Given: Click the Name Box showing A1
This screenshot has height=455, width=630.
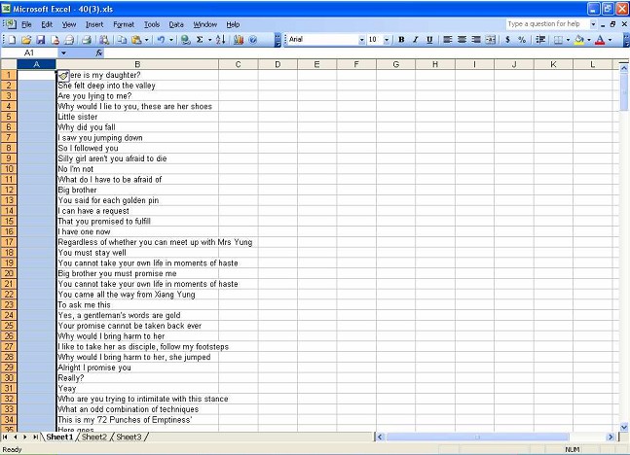Looking at the screenshot, I should click(x=29, y=52).
